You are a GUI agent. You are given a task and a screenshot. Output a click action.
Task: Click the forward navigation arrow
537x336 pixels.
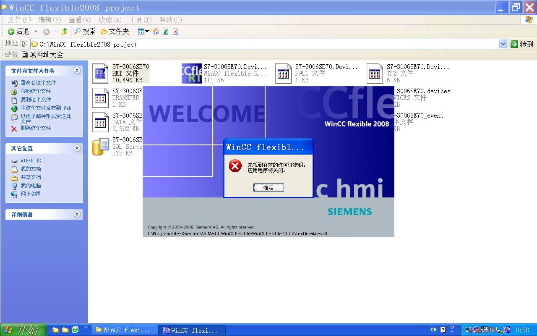point(46,31)
